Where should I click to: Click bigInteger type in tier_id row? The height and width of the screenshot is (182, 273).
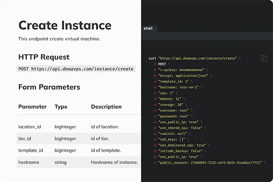[65, 139]
